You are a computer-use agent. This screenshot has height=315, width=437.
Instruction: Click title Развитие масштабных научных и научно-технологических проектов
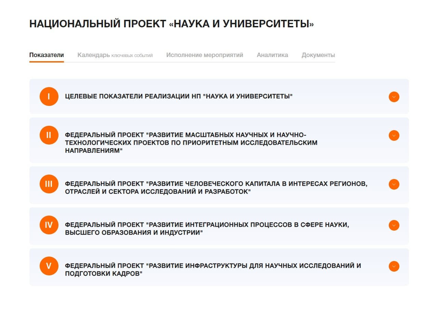(x=191, y=142)
